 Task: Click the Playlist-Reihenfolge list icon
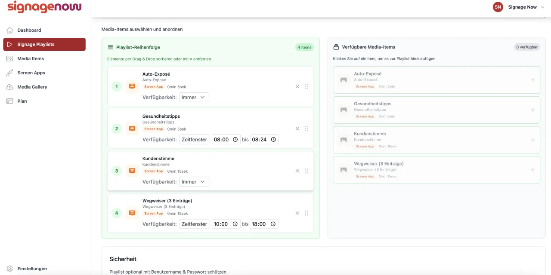[x=110, y=47]
